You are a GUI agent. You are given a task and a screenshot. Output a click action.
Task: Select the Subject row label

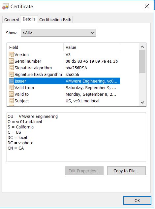click(21, 101)
